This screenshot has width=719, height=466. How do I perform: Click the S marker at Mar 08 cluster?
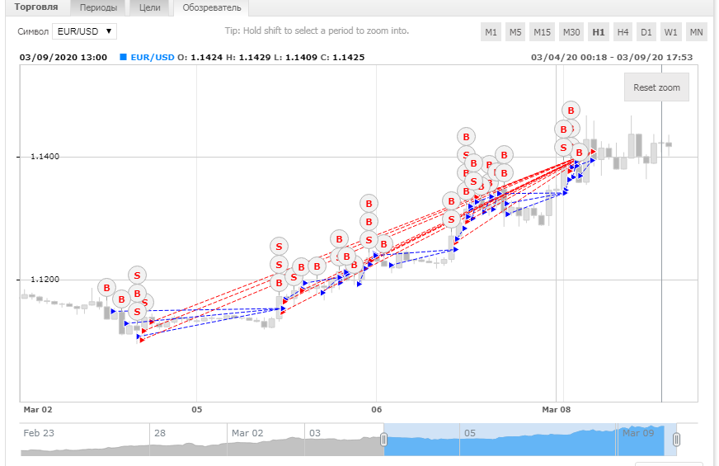pyautogui.click(x=563, y=148)
